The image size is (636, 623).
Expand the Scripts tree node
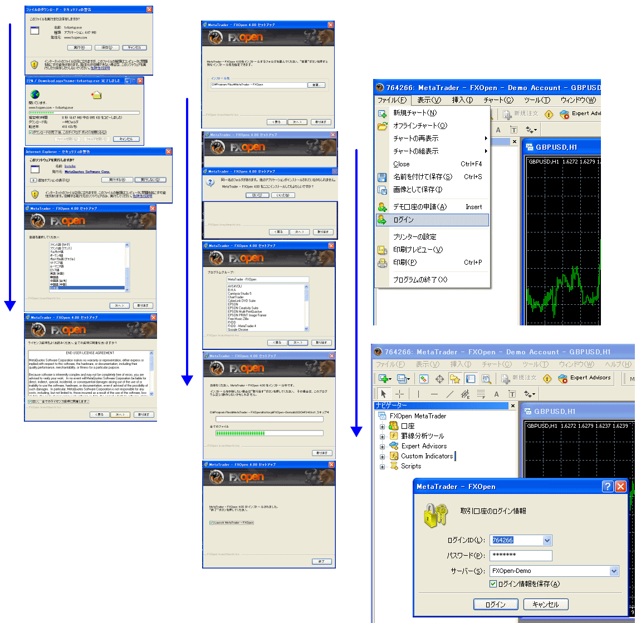[x=382, y=467]
